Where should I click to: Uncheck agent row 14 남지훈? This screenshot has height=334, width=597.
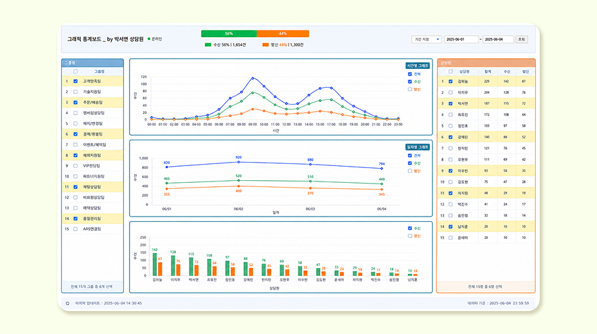[451, 227]
